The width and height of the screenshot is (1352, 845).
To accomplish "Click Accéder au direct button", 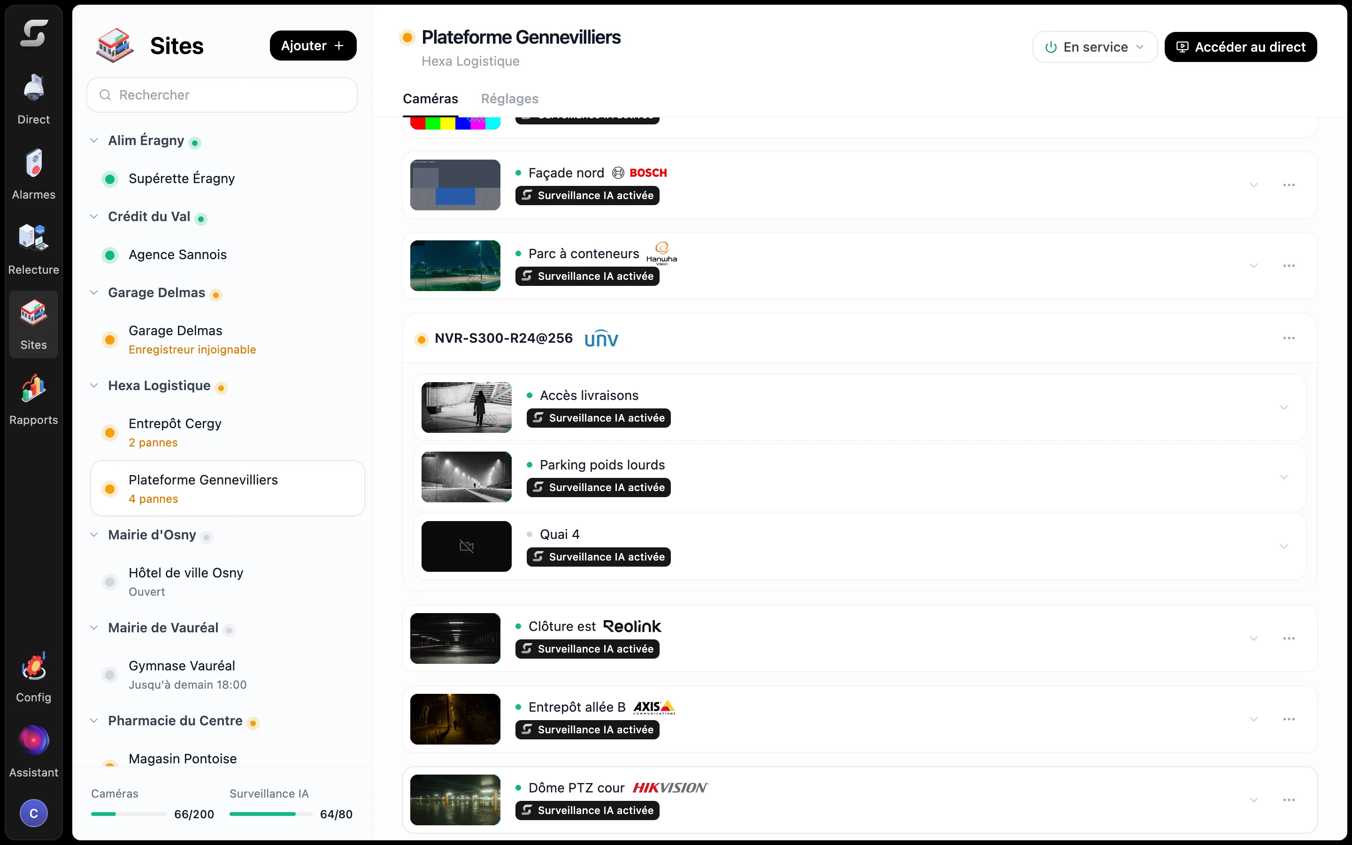I will pyautogui.click(x=1240, y=47).
